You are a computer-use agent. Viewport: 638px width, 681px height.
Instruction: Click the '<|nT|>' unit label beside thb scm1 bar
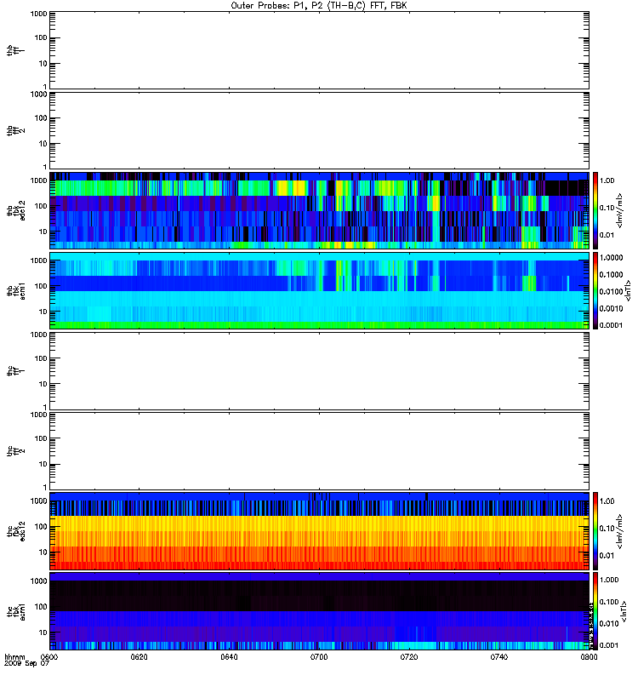click(x=628, y=291)
